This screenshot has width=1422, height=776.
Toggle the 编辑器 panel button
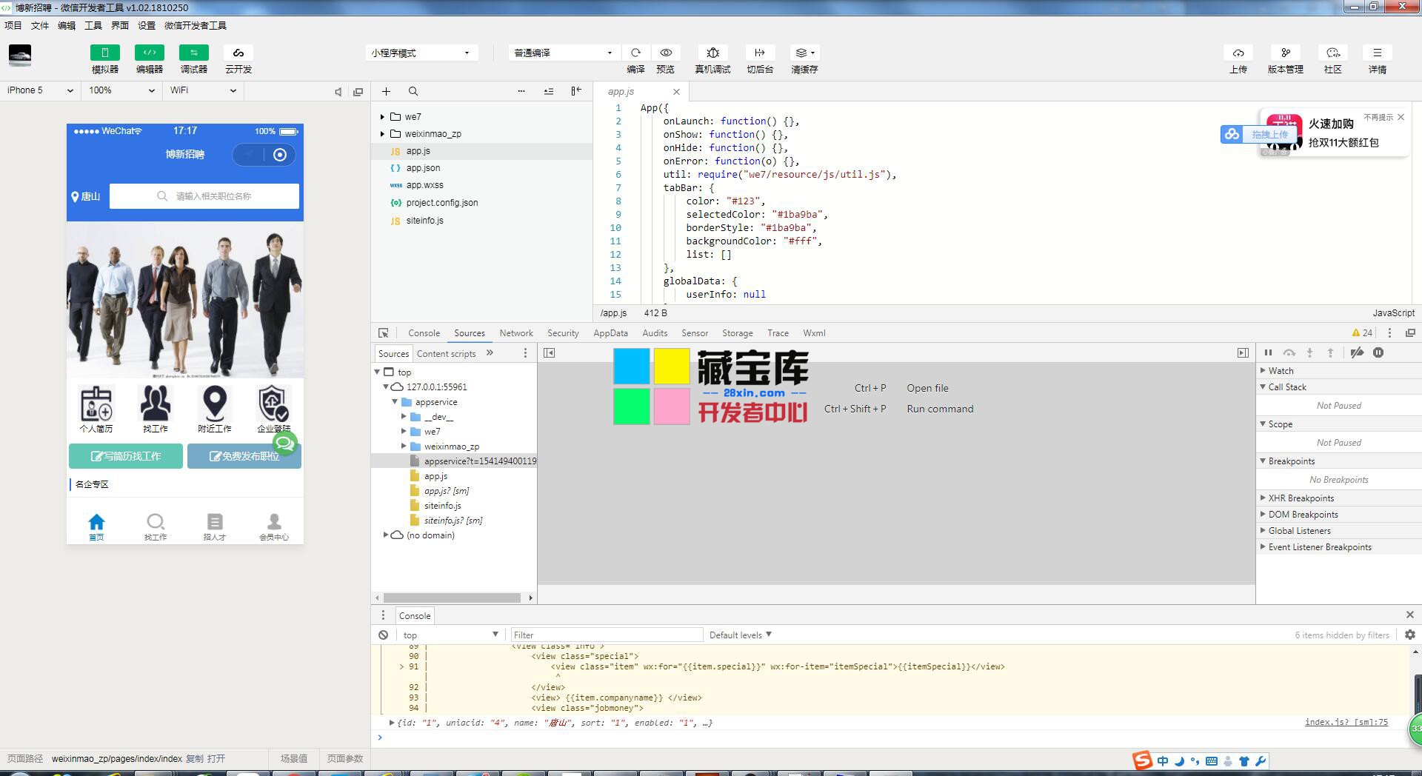[x=150, y=53]
